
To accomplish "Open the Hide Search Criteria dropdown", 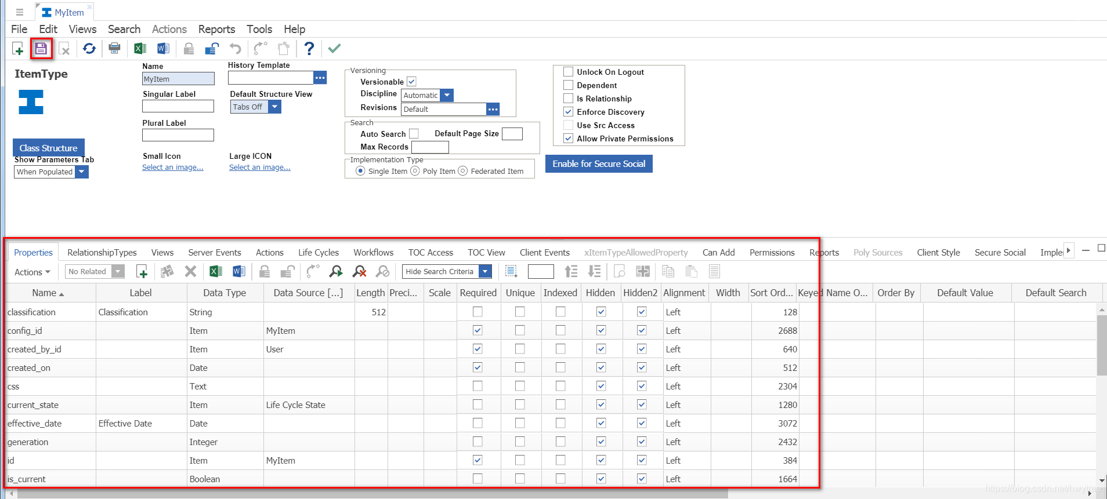I will [486, 271].
